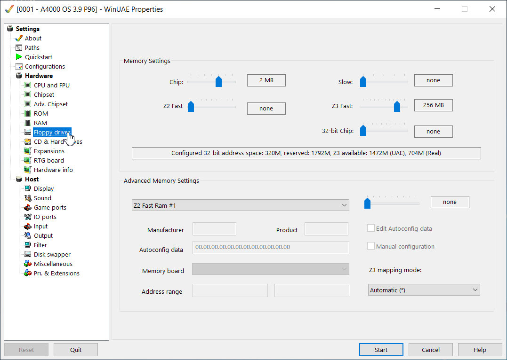This screenshot has height=360, width=507.
Task: Click the ROM chip icon
Action: click(28, 113)
